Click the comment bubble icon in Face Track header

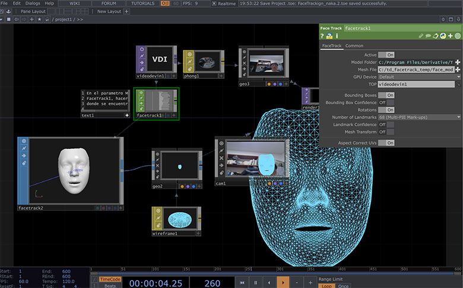pos(428,36)
